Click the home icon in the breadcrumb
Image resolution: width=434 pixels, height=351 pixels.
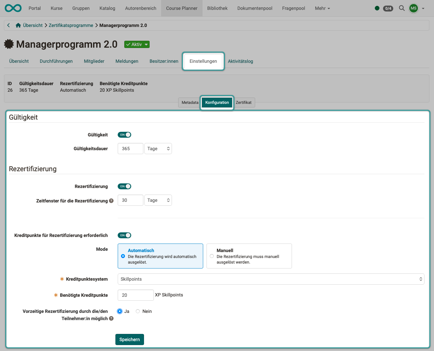[x=18, y=25]
